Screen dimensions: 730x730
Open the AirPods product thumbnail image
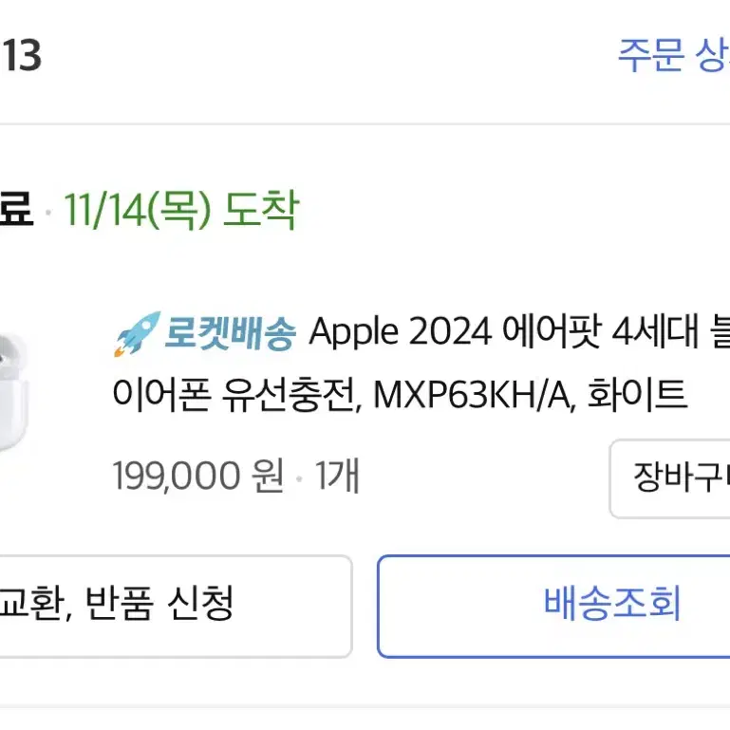[x=13, y=392]
